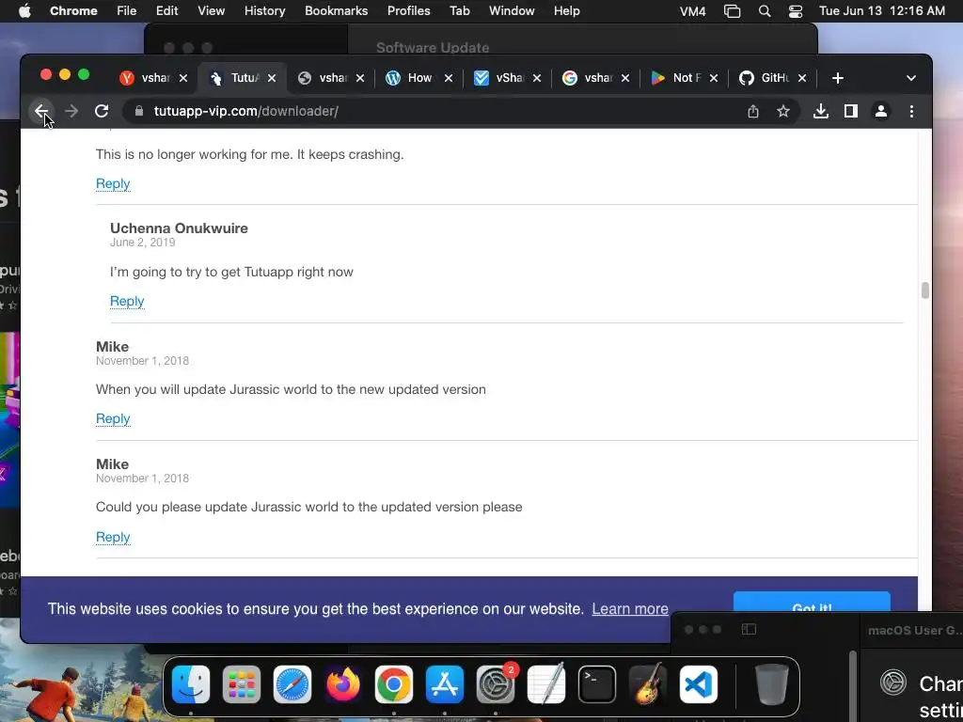Click the page vertical scrollbar thumb
This screenshot has width=963, height=722.
(x=925, y=290)
